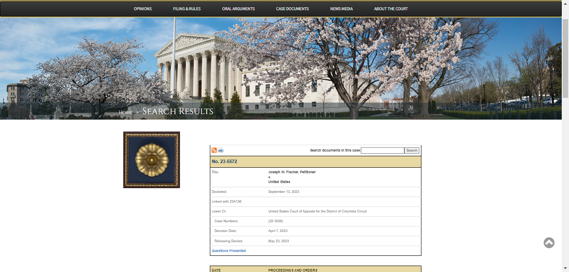
Task: Select the text Joseph W. Fischer, Petitioner
Action: click(x=292, y=172)
